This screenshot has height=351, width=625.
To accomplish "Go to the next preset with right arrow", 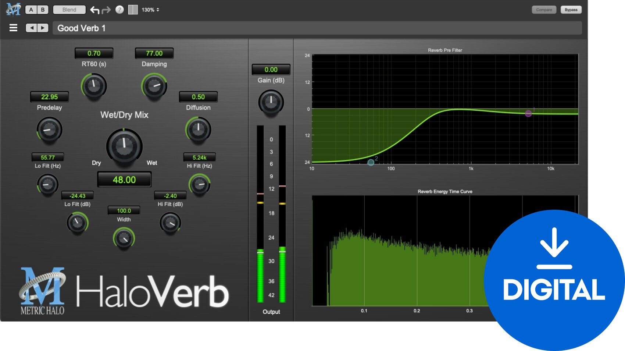I will coord(43,28).
